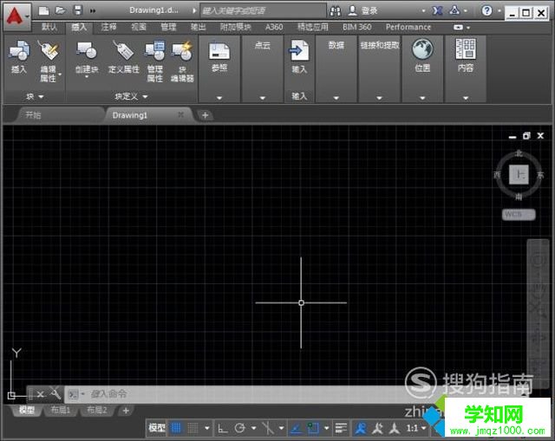Switch to the 管理 ribbon tab
Viewport: 555px width, 441px height.
(x=168, y=27)
